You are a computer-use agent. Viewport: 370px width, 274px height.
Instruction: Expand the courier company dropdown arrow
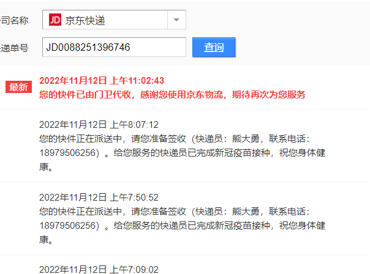pyautogui.click(x=176, y=20)
